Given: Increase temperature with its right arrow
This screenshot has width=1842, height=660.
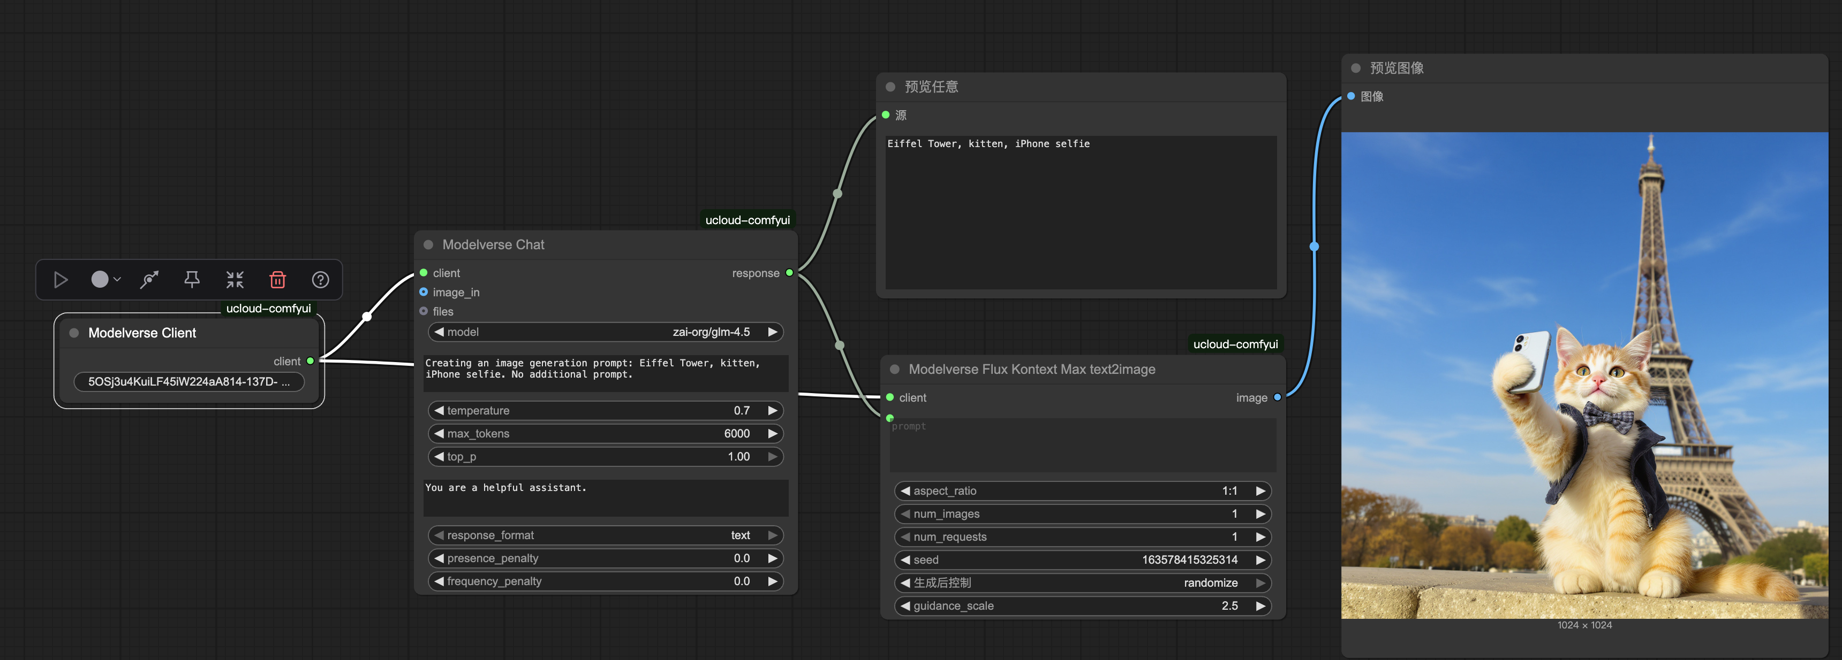Looking at the screenshot, I should point(772,411).
